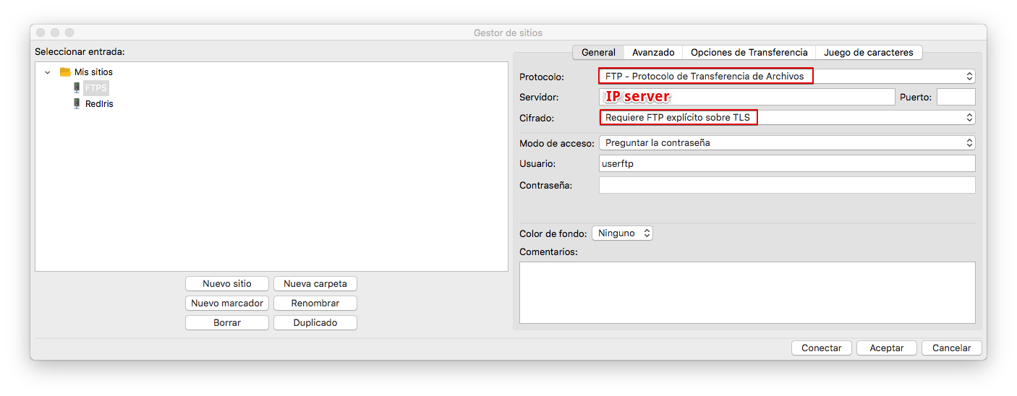Choose a Color de fondo option
This screenshot has width=1017, height=396.
click(x=622, y=233)
